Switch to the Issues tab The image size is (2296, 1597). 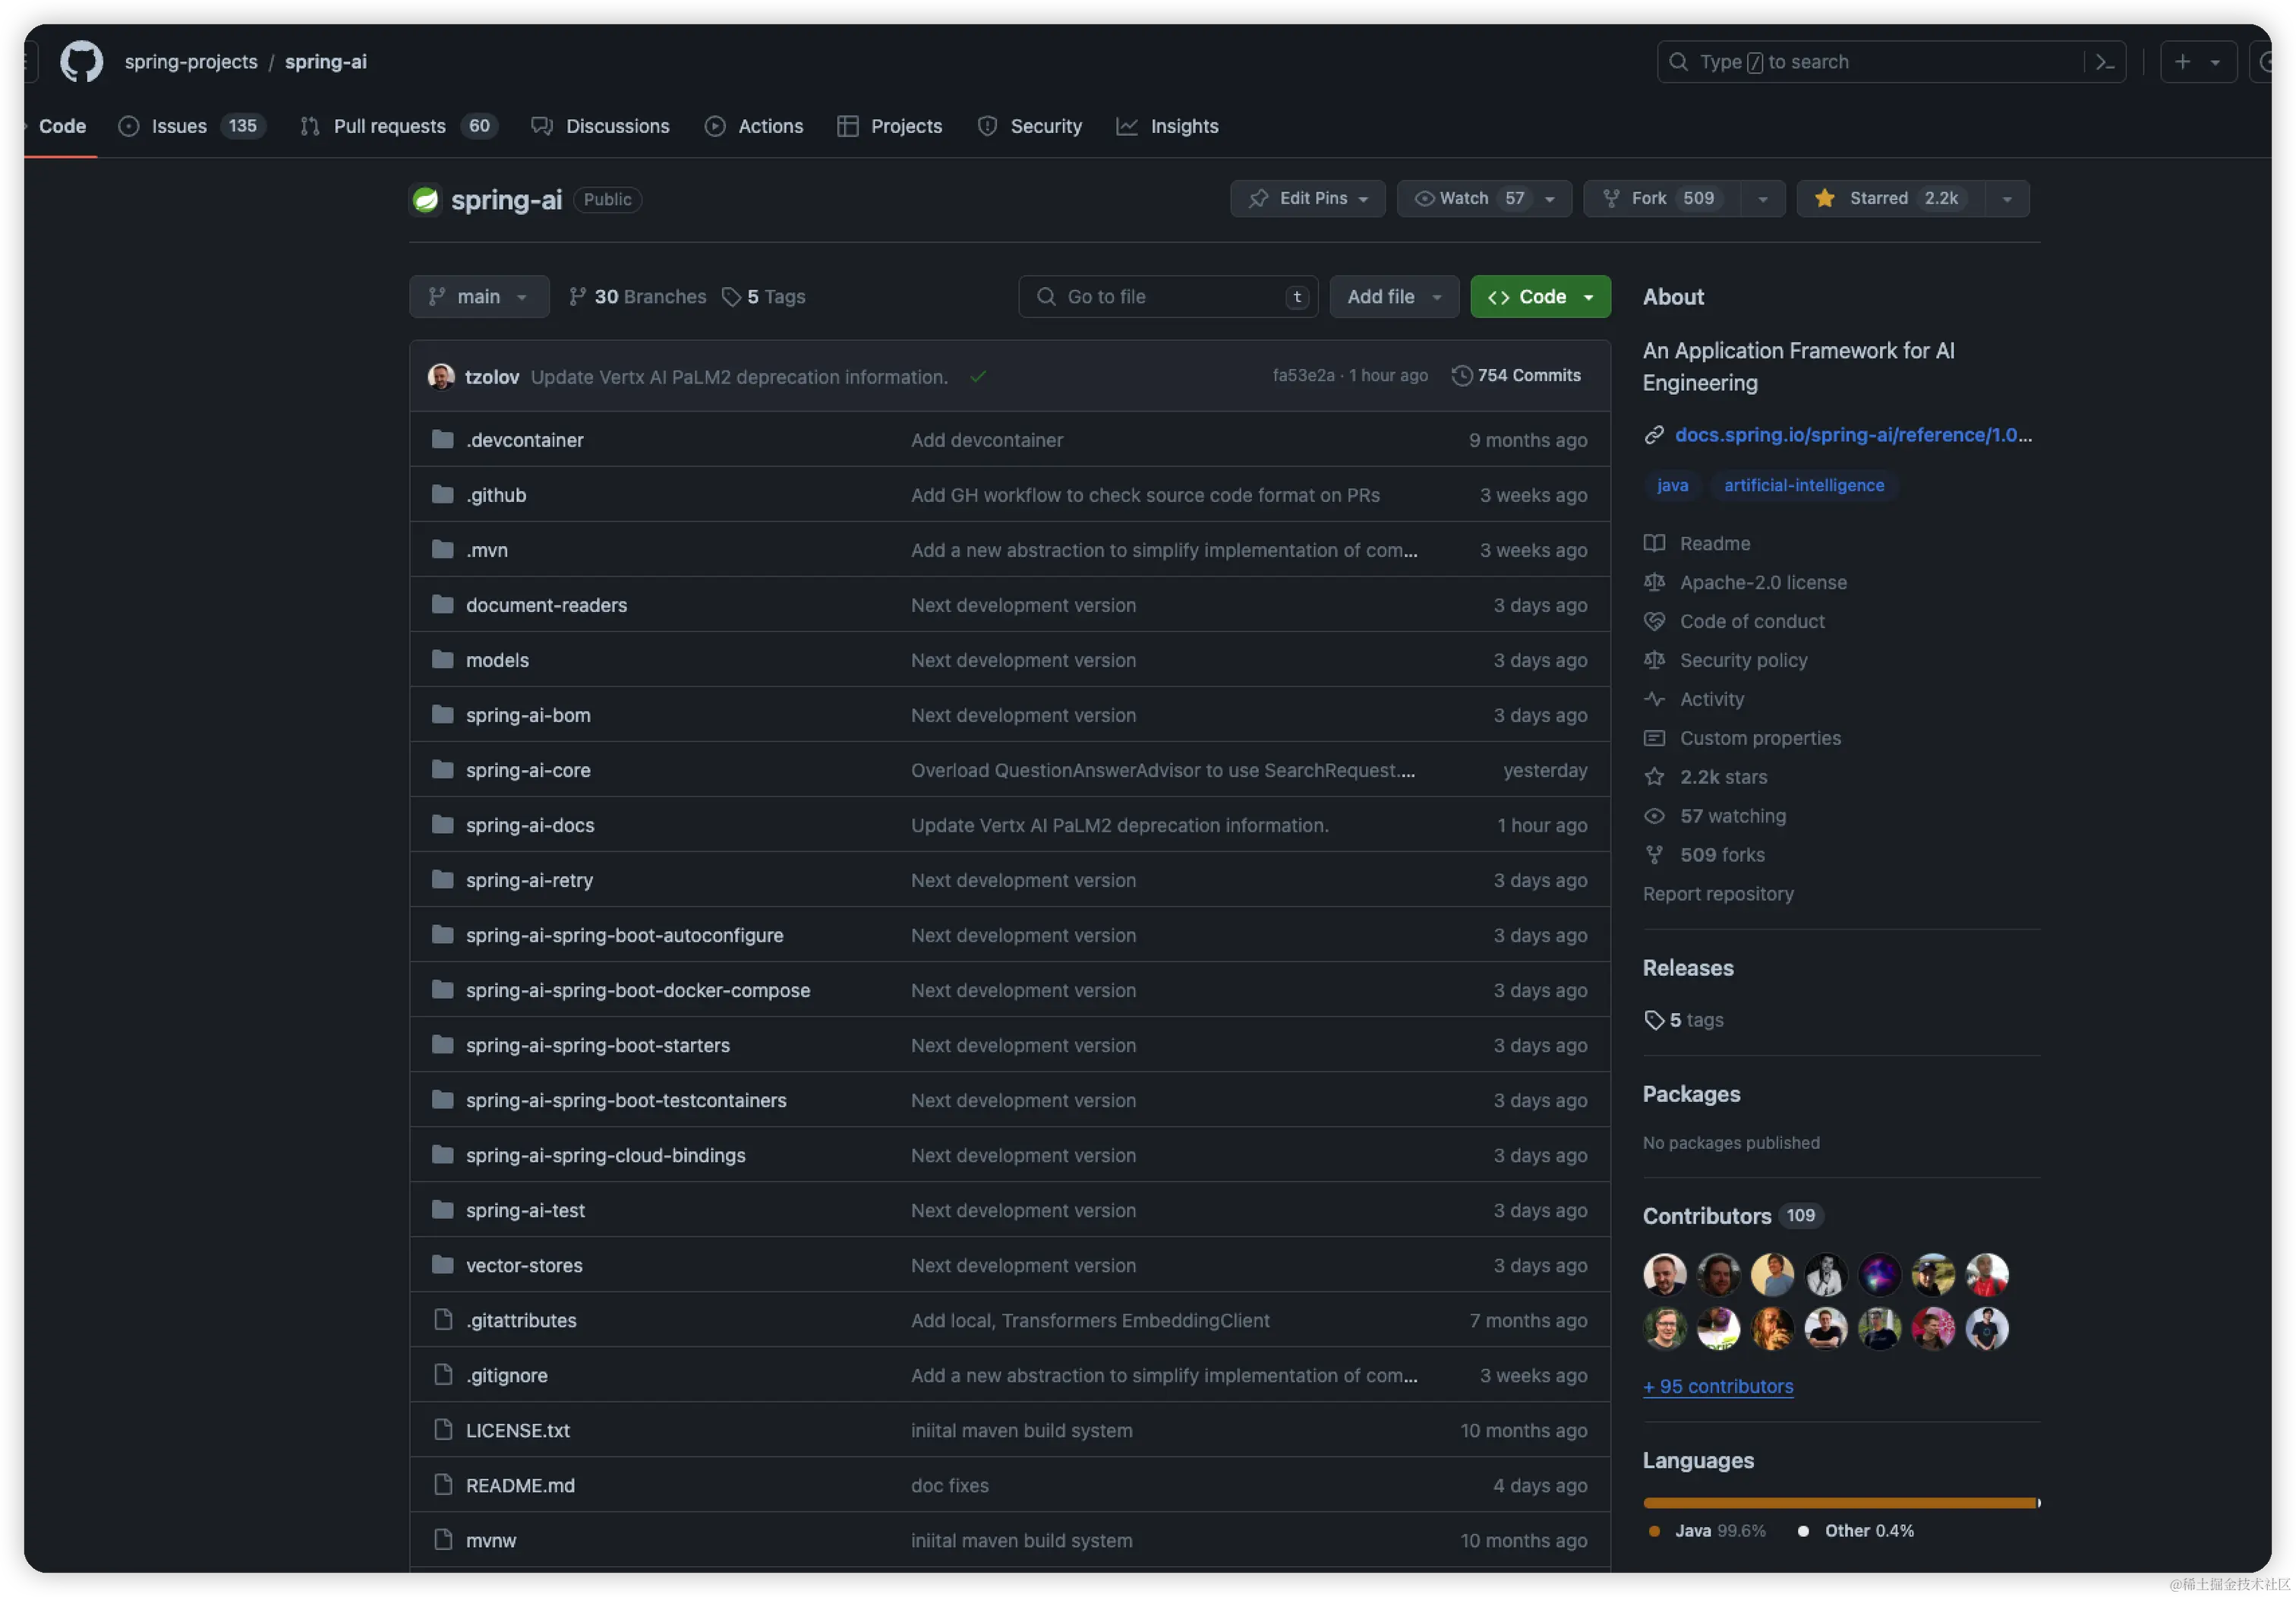[x=192, y=126]
